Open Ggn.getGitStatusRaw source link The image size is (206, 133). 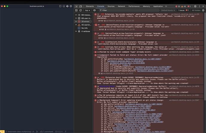[x=142, y=59]
